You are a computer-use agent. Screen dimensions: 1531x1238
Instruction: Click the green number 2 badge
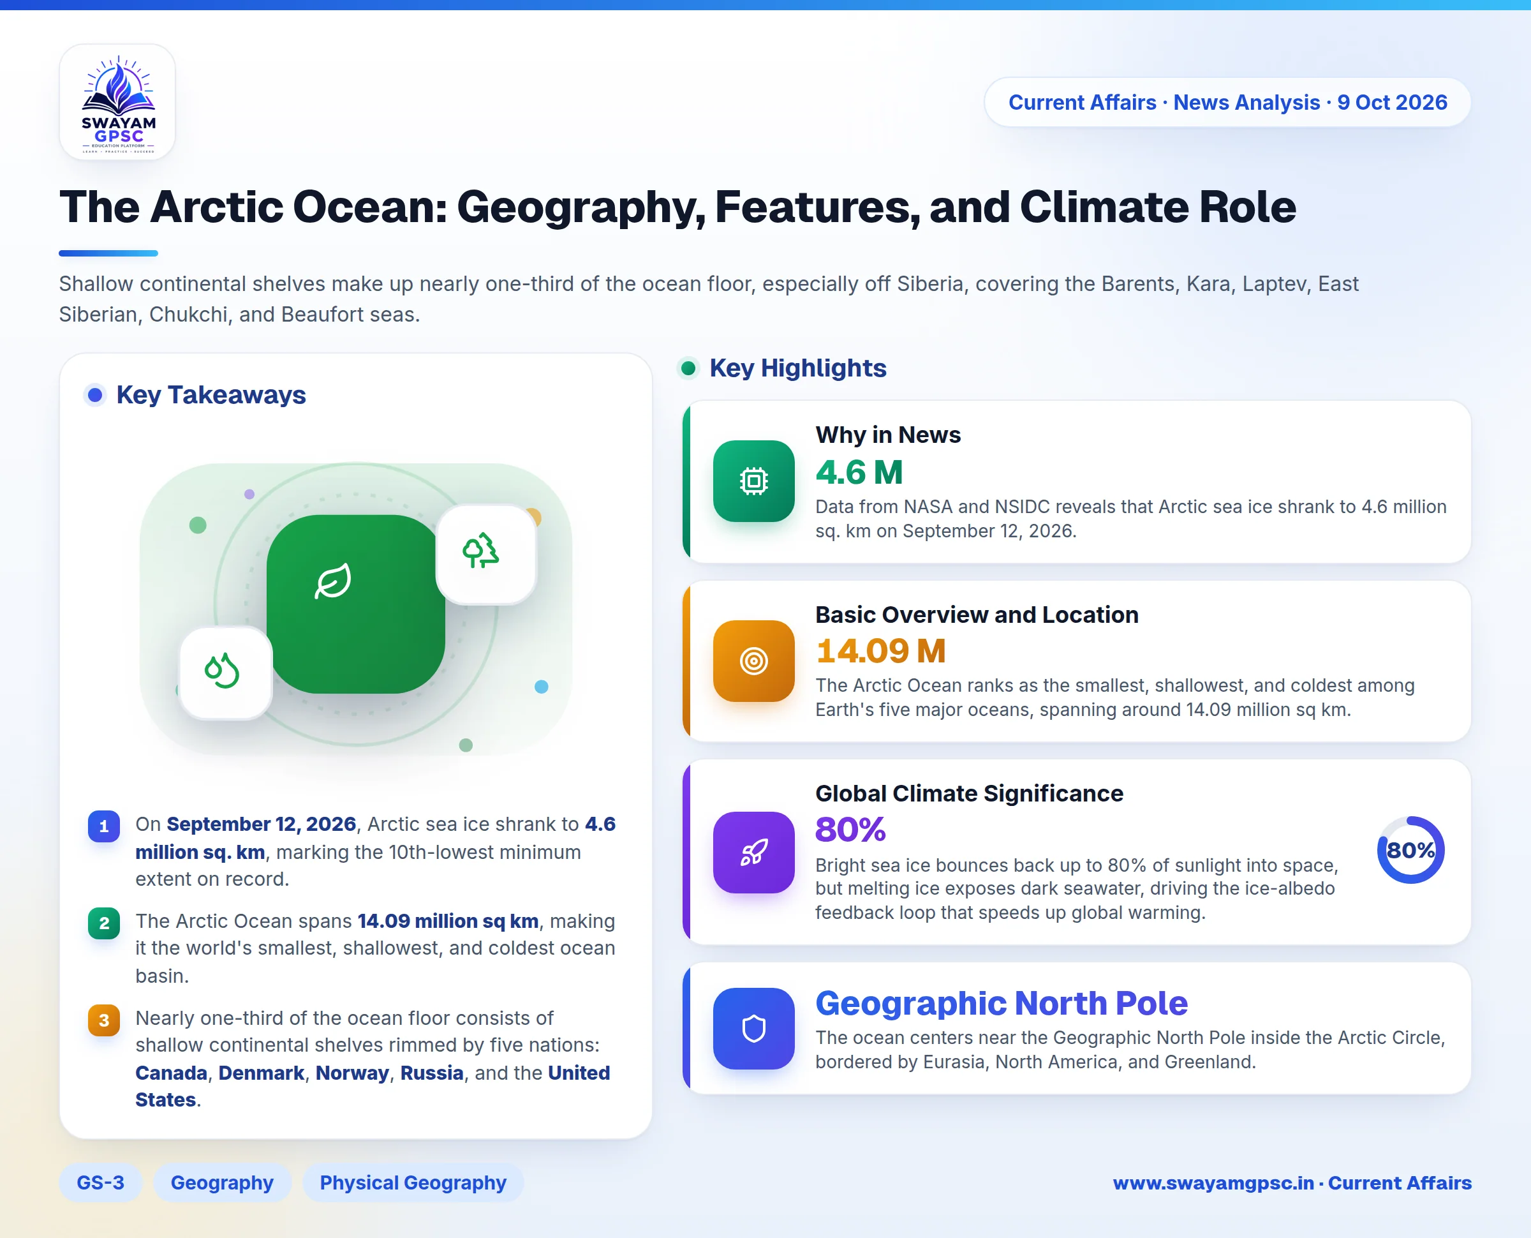104,923
